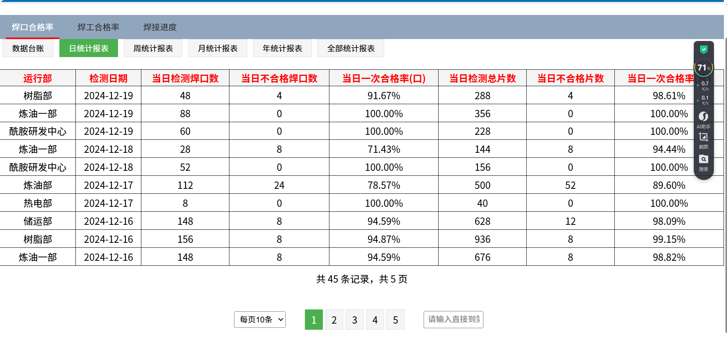This screenshot has height=337, width=727.
Task: Switch to 焊口合格率 tab
Action: point(33,27)
